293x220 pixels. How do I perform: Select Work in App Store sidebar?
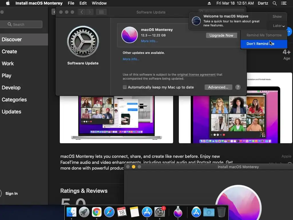point(8,63)
